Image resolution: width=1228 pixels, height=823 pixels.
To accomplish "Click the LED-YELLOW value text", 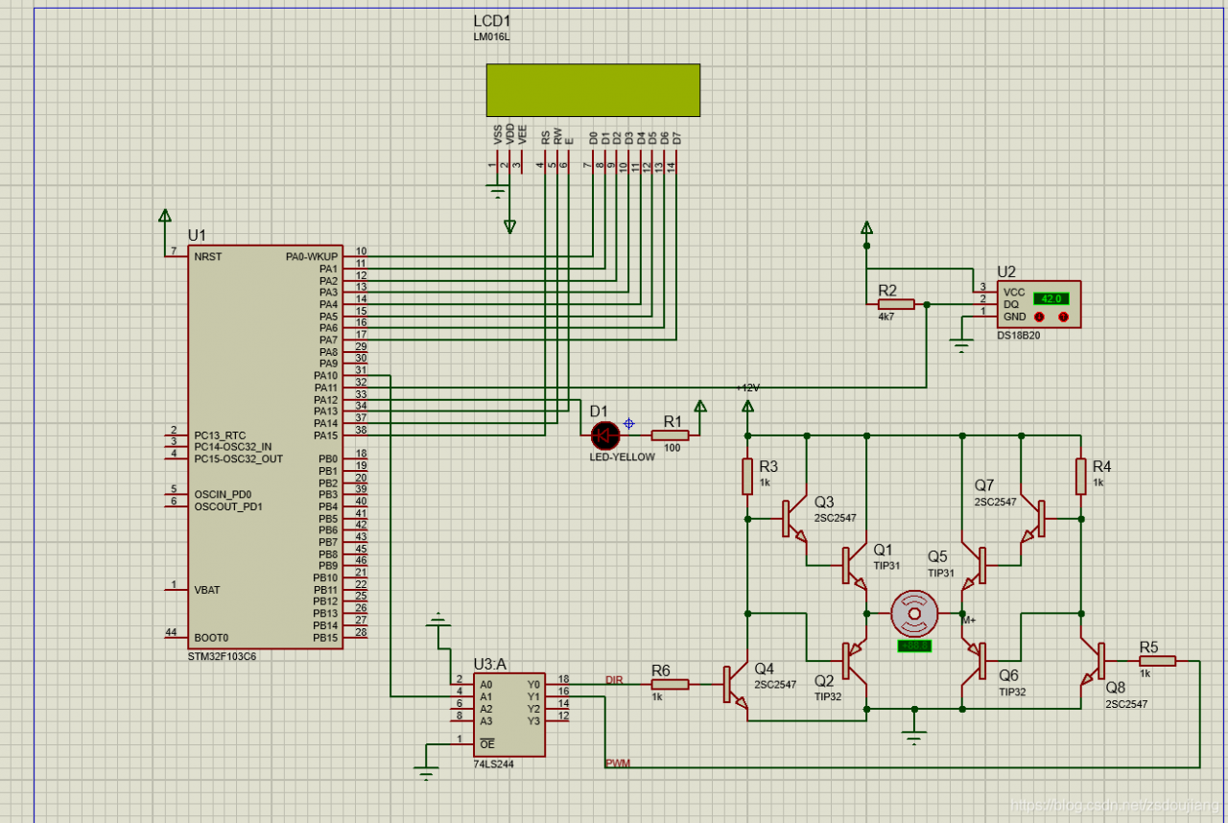I will tap(622, 457).
